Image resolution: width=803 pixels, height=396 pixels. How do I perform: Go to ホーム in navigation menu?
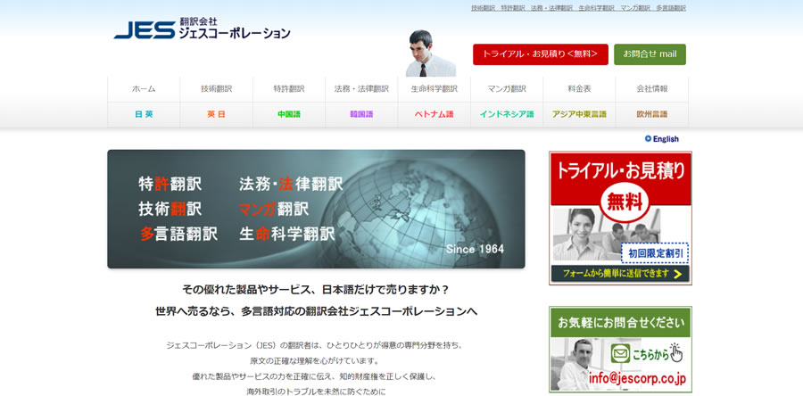pos(144,89)
